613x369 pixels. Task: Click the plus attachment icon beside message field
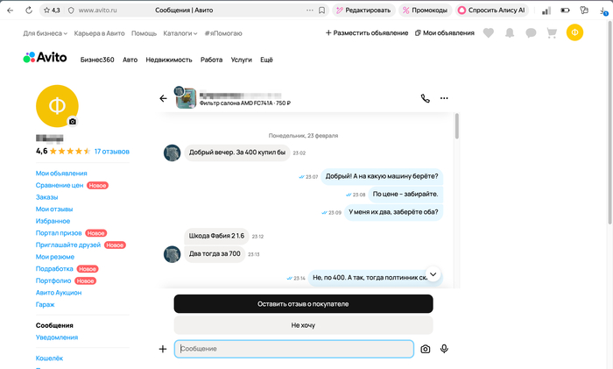pyautogui.click(x=162, y=349)
